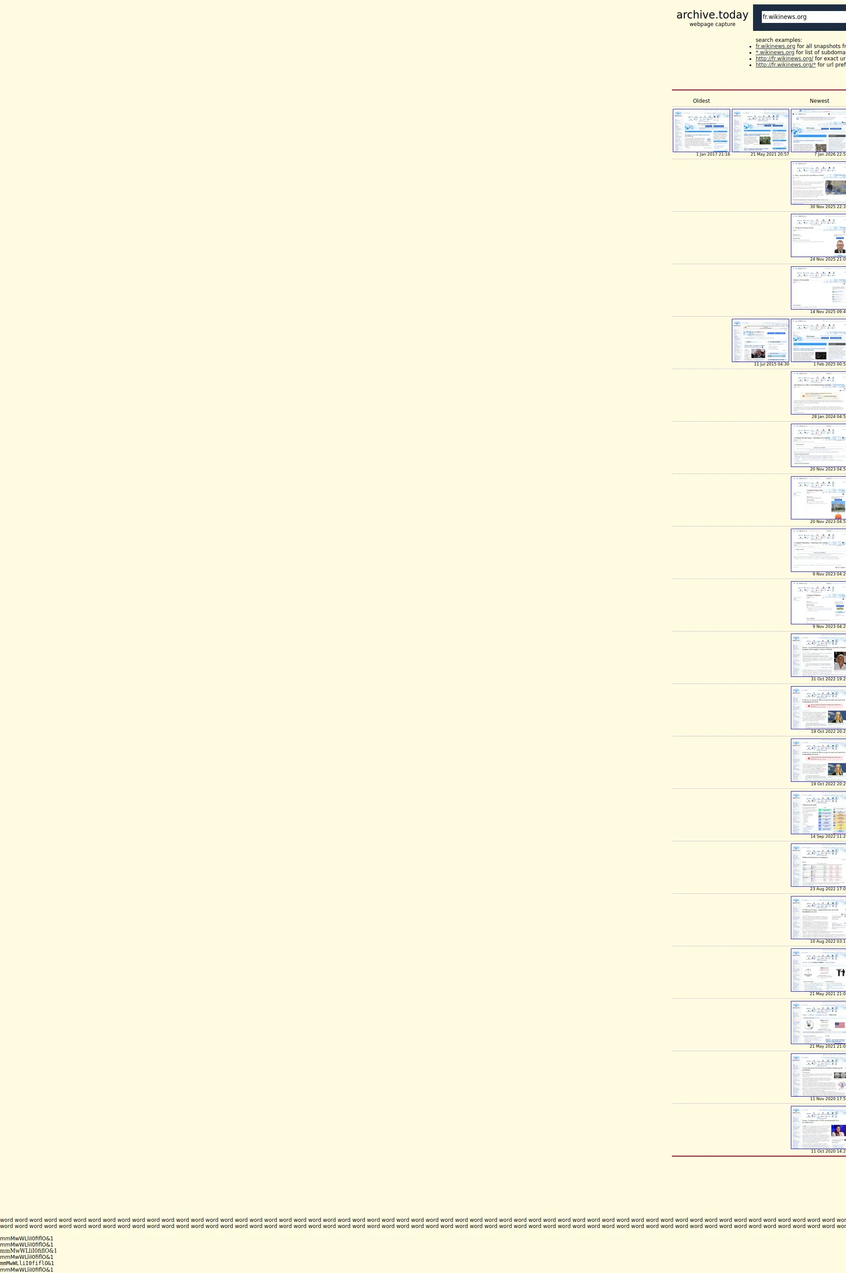Open the newest 7 Jan 2026 snapshot
Viewport: 846px width, 1273px height.
[x=818, y=131]
